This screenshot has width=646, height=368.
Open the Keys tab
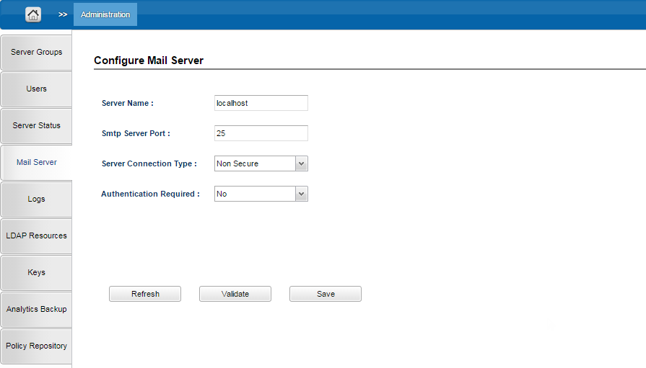click(x=36, y=273)
